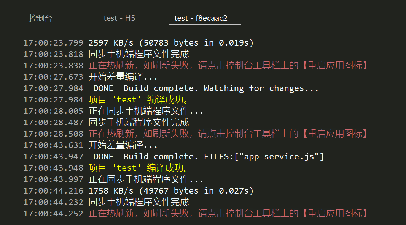
Task: Open the test - H5 tab
Action: click(x=119, y=18)
